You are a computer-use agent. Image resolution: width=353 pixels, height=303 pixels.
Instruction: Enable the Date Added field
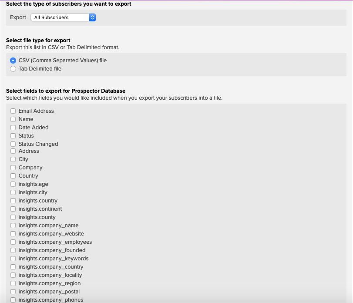(x=13, y=128)
